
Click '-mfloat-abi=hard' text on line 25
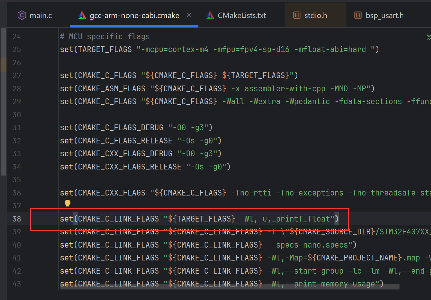330,50
